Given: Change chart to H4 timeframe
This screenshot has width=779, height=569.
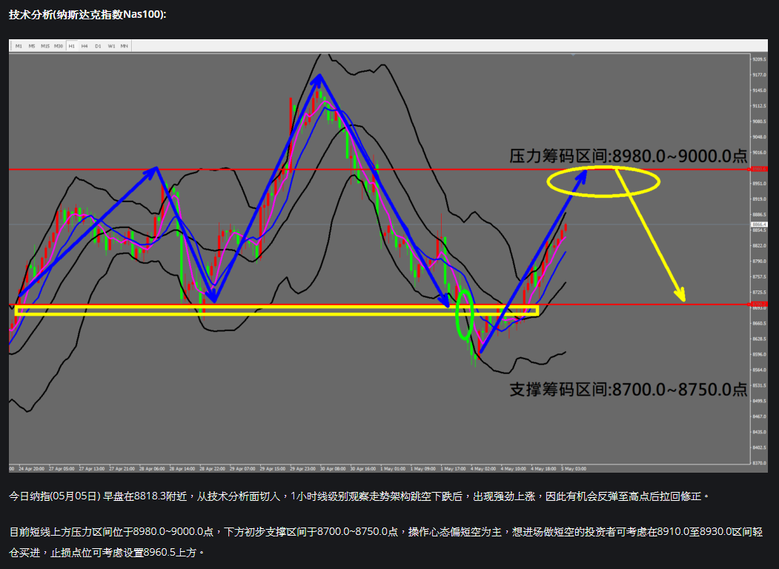Looking at the screenshot, I should pyautogui.click(x=84, y=46).
